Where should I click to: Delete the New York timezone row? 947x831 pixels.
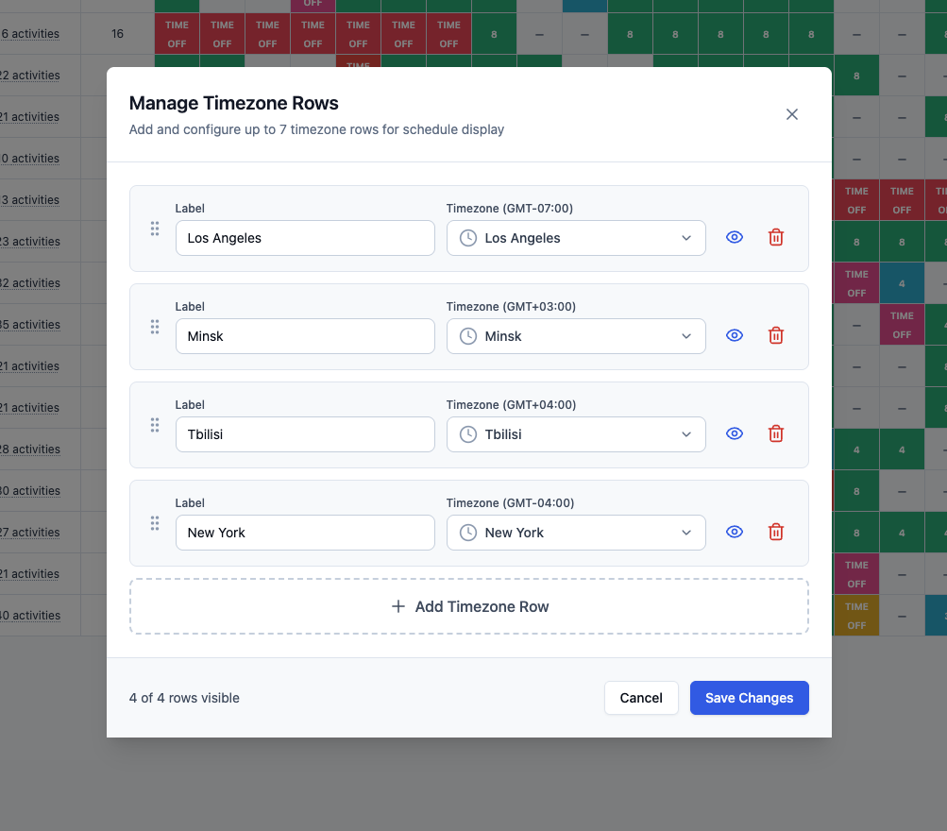pyautogui.click(x=775, y=532)
